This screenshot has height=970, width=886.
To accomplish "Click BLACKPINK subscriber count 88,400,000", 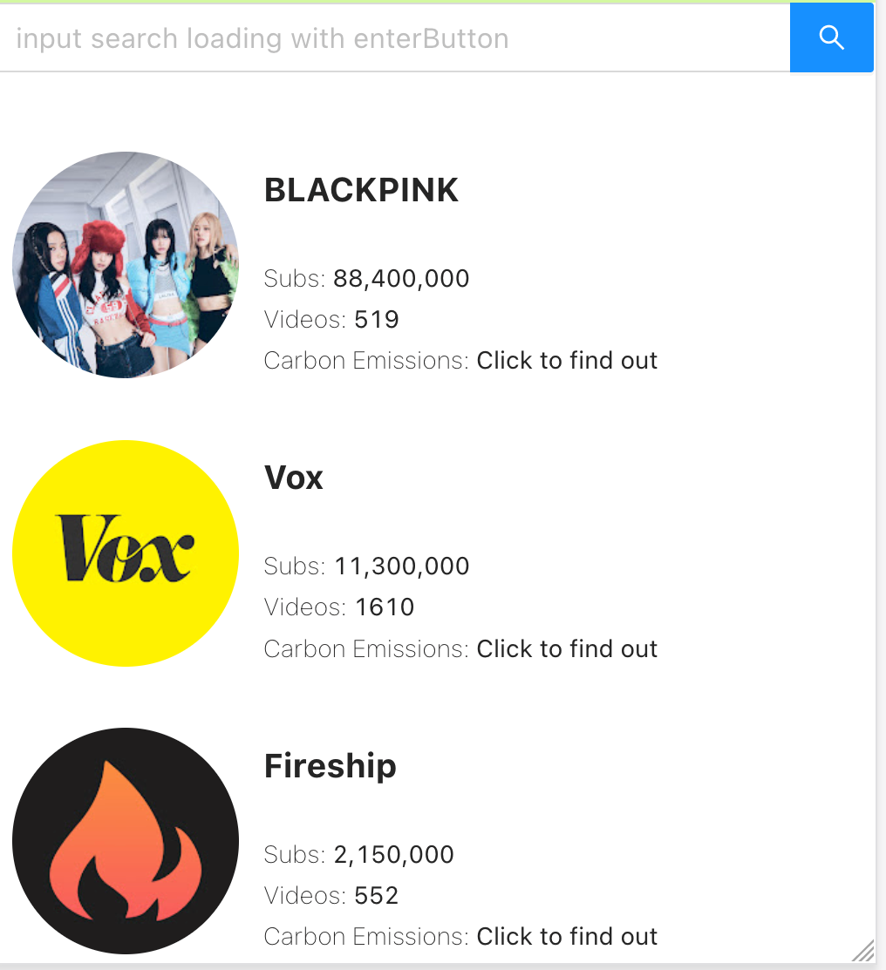I will (x=401, y=278).
